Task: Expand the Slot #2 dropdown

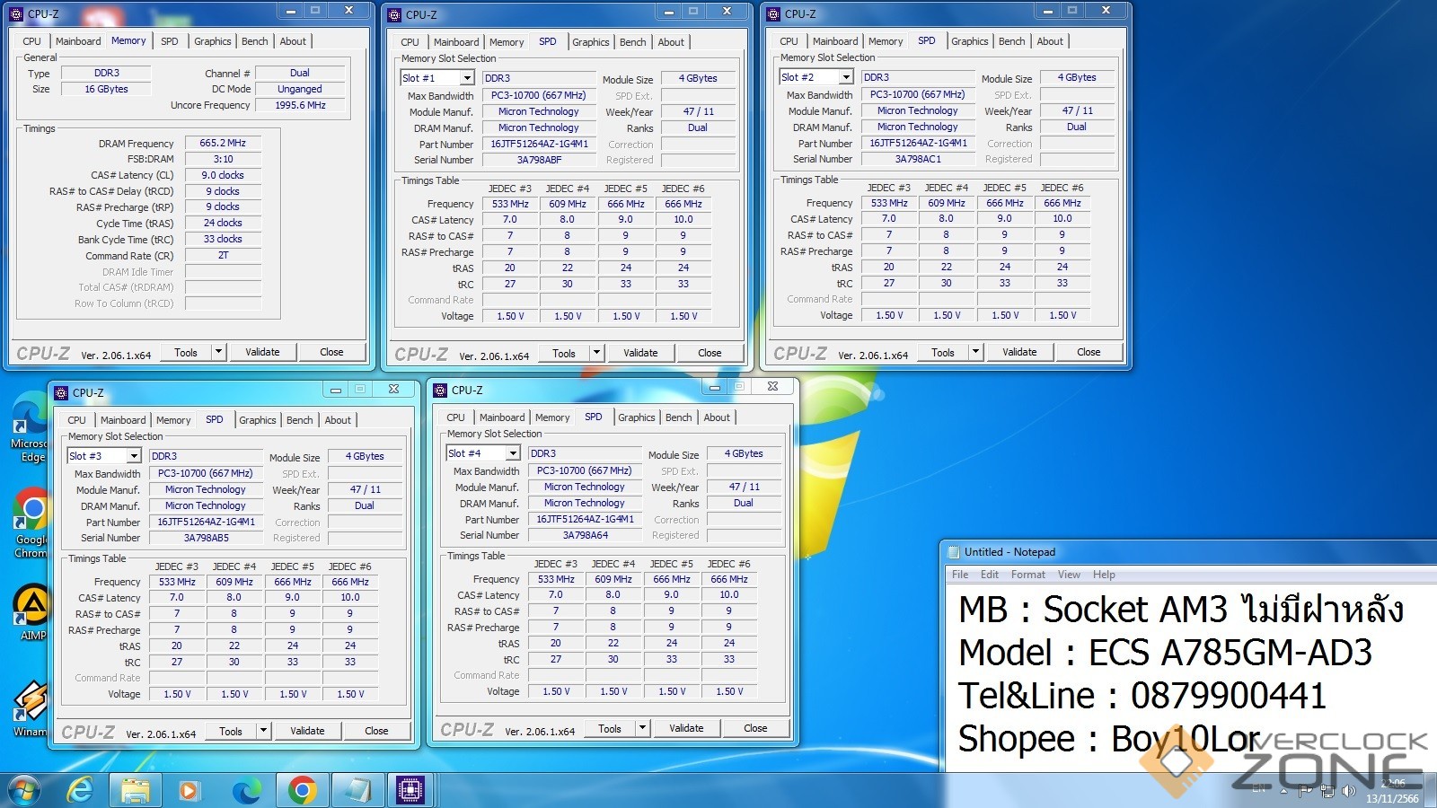Action: 845,77
